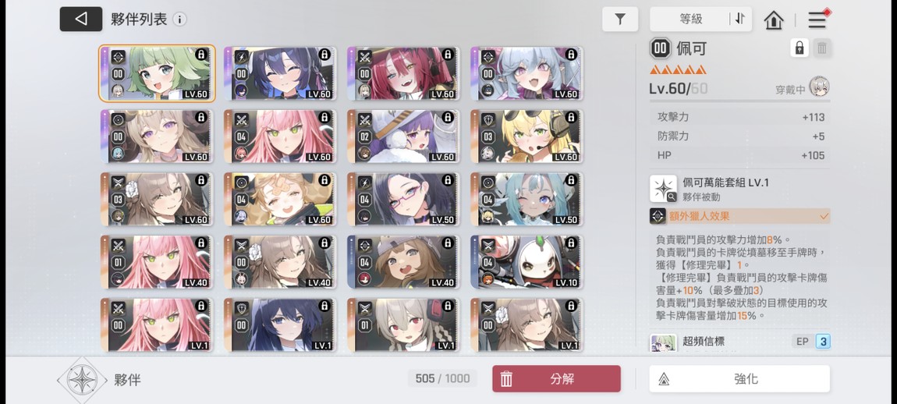Select white mascot LV.10 partner card
The image size is (897, 404).
tap(526, 262)
